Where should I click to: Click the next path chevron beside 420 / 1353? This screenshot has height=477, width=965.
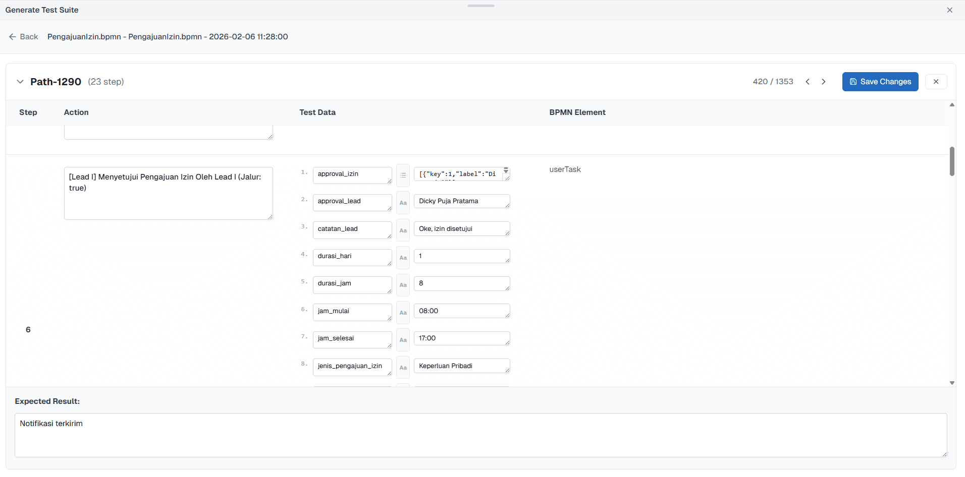click(823, 81)
